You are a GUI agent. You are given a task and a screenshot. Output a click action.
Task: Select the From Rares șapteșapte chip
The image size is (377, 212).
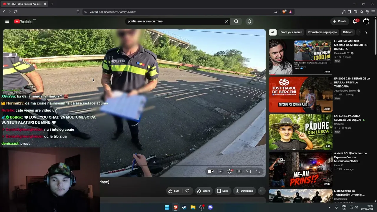pos(323,32)
